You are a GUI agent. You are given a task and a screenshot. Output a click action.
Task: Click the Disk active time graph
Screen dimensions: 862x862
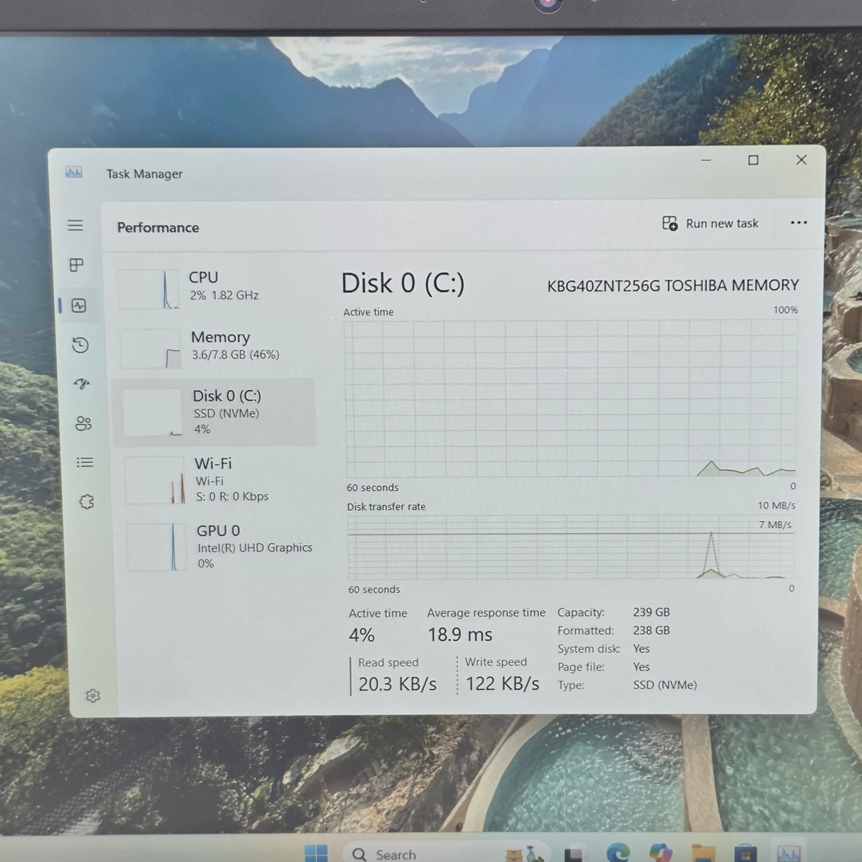[570, 398]
